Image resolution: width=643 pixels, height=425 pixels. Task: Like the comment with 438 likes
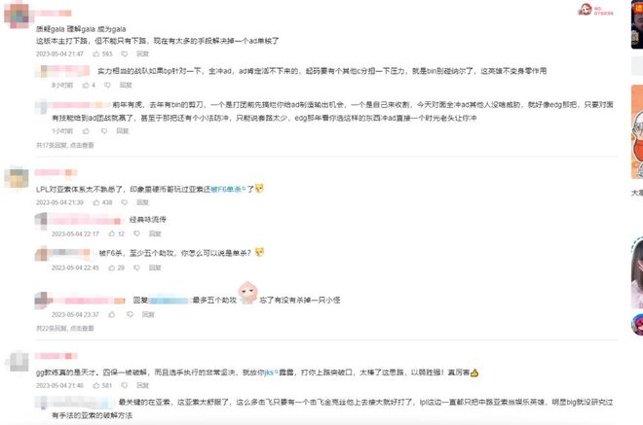coord(102,202)
